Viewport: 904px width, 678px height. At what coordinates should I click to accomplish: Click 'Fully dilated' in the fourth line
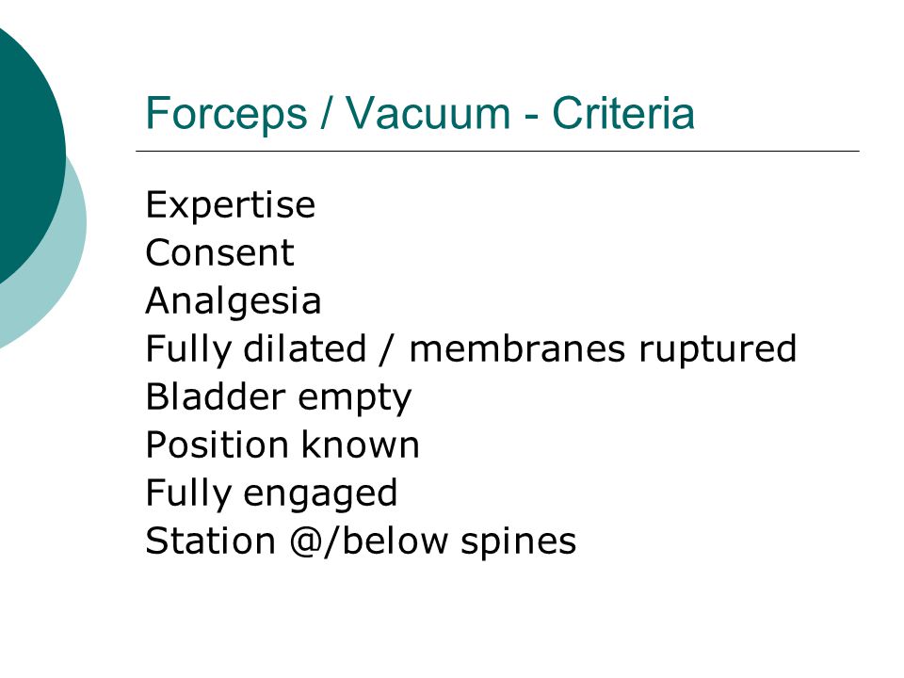coord(256,350)
